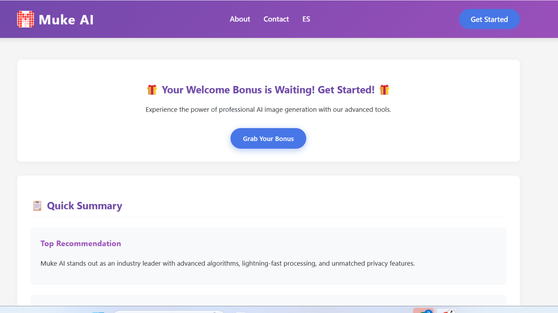The height and width of the screenshot is (313, 558).
Task: Click the Muke AI brand name text
Action: click(66, 20)
